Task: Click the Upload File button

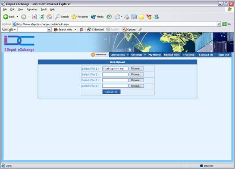Action: (111, 92)
